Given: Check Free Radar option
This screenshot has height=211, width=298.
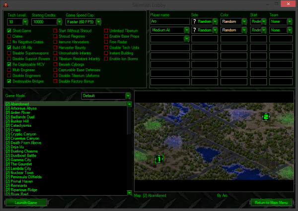Looking at the screenshot, I should pos(106,42).
